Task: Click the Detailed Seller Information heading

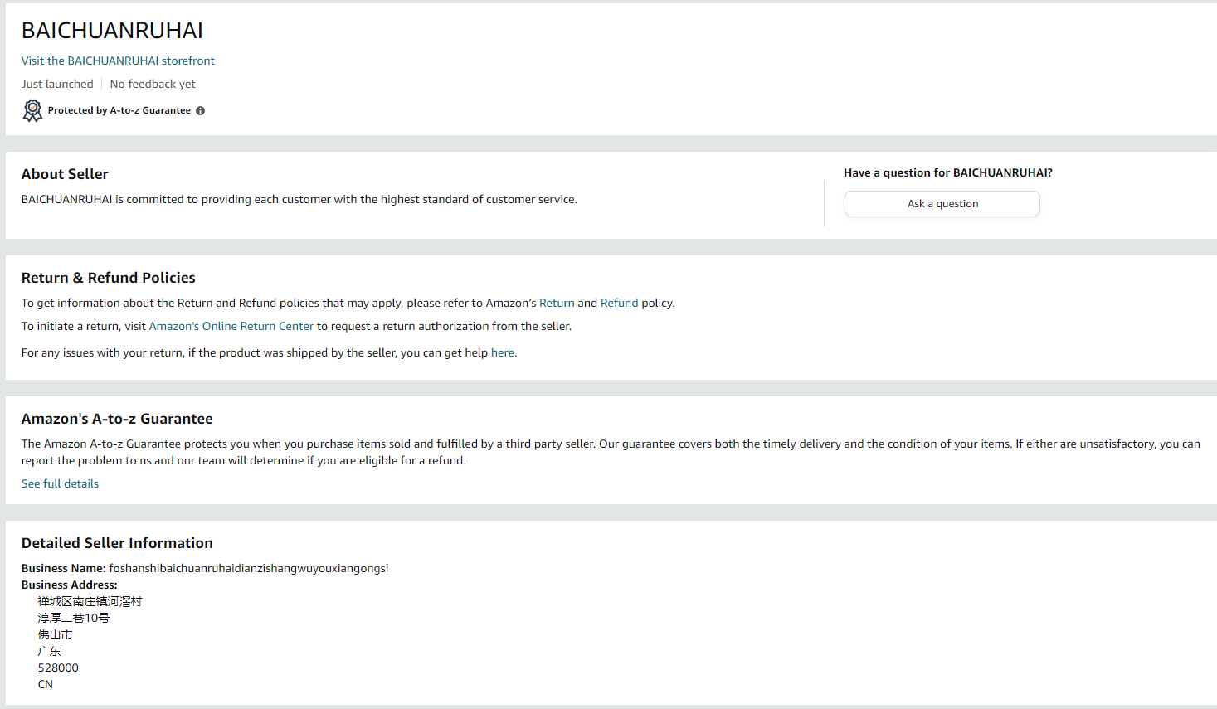Action: tap(117, 543)
